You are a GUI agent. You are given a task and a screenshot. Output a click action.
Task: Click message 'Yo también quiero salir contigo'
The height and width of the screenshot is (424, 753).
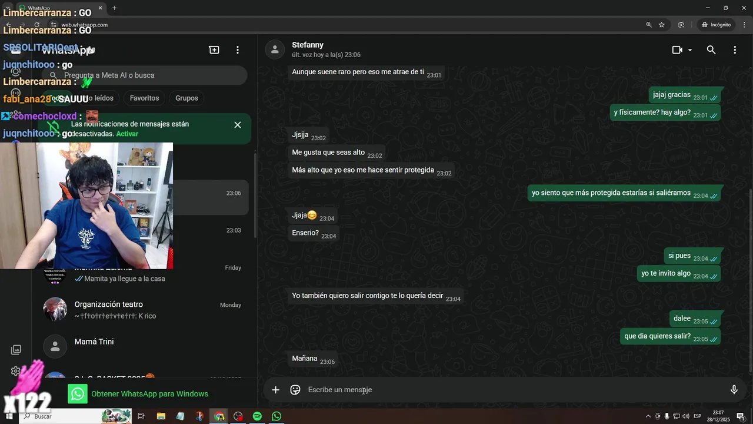(x=376, y=296)
